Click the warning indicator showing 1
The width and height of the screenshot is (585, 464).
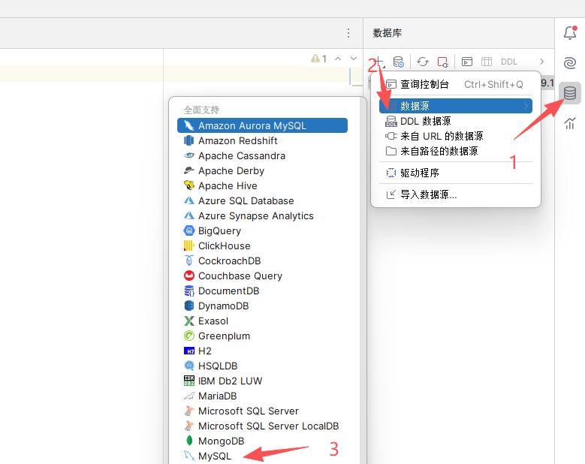[319, 59]
